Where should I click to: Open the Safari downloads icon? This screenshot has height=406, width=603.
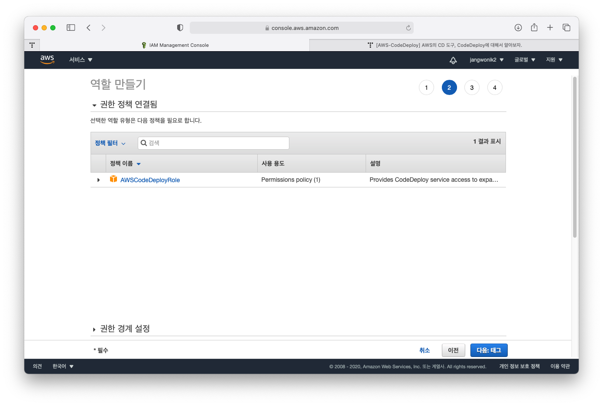pos(518,28)
